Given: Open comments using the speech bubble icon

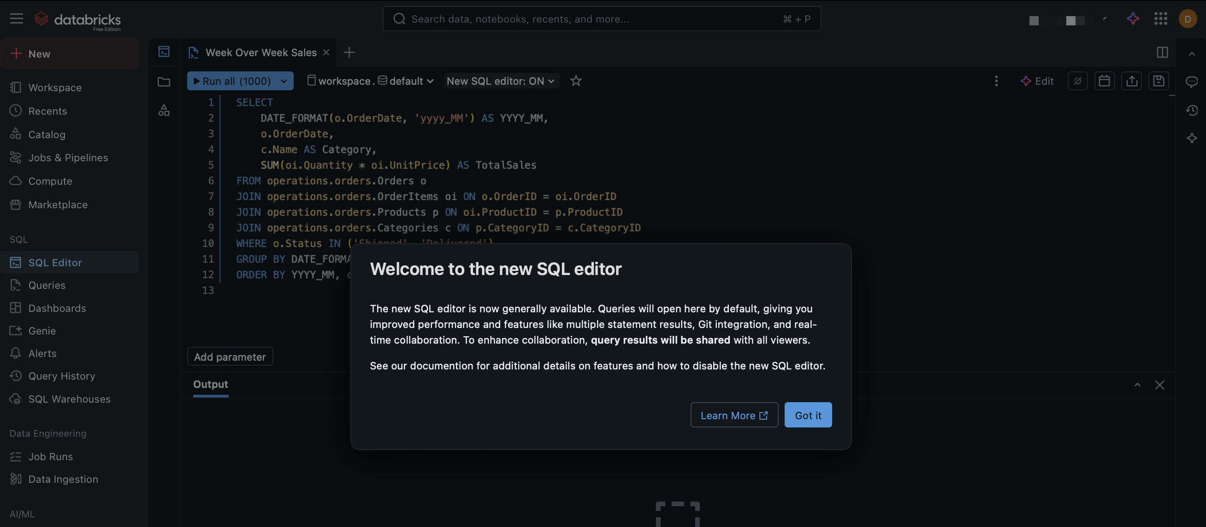Looking at the screenshot, I should point(1192,82).
